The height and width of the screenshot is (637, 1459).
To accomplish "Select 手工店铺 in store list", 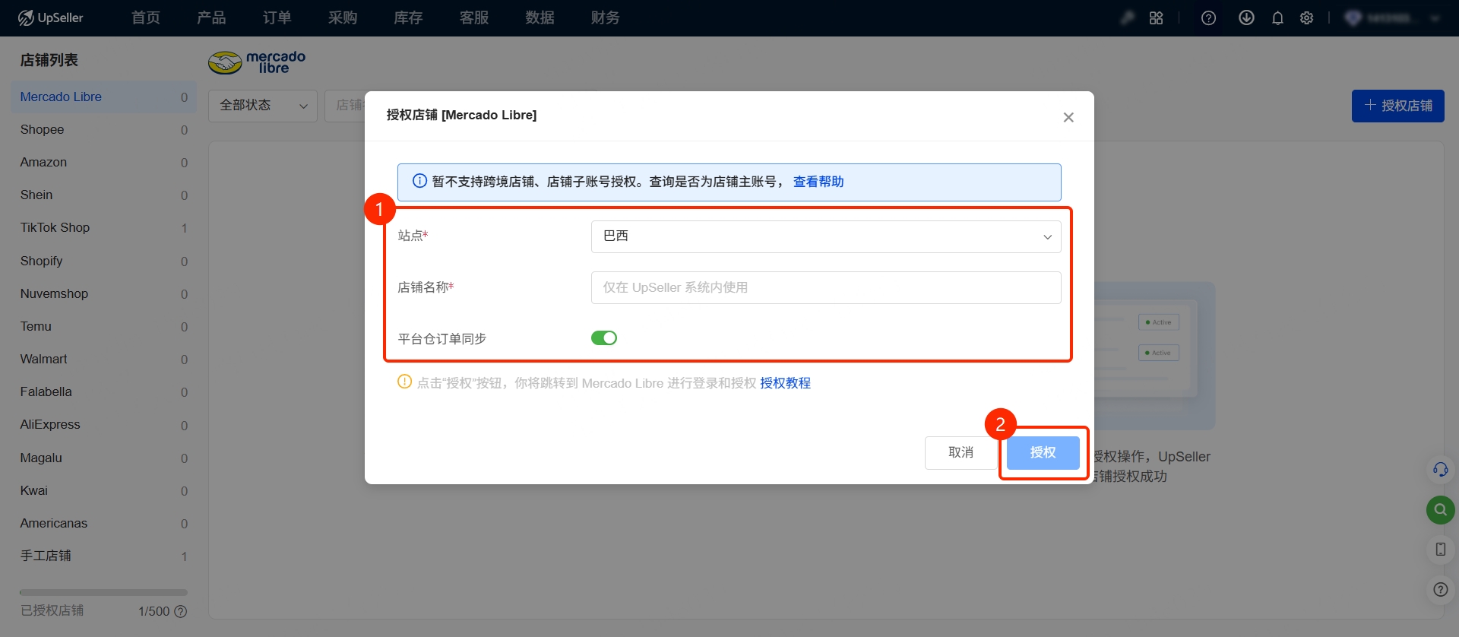I will pyautogui.click(x=103, y=556).
